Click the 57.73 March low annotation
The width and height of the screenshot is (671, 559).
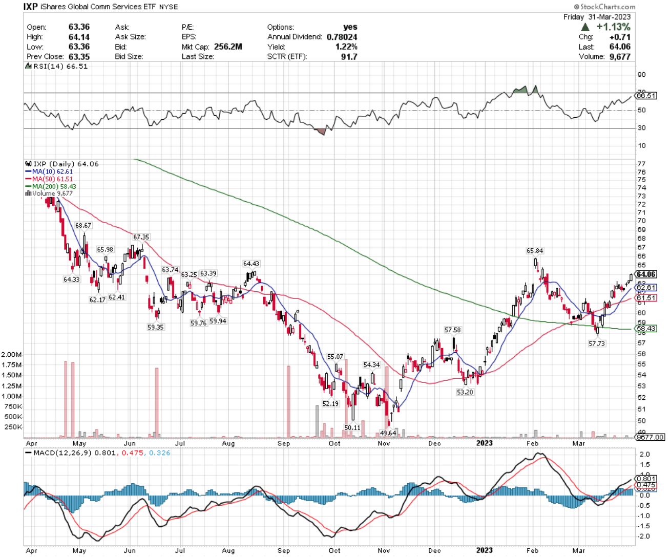point(597,343)
